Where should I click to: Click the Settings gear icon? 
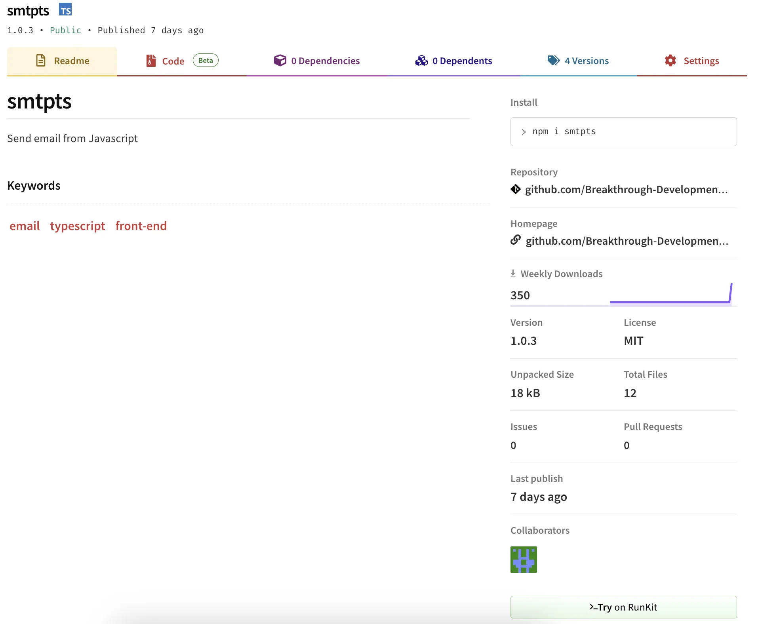(x=670, y=60)
